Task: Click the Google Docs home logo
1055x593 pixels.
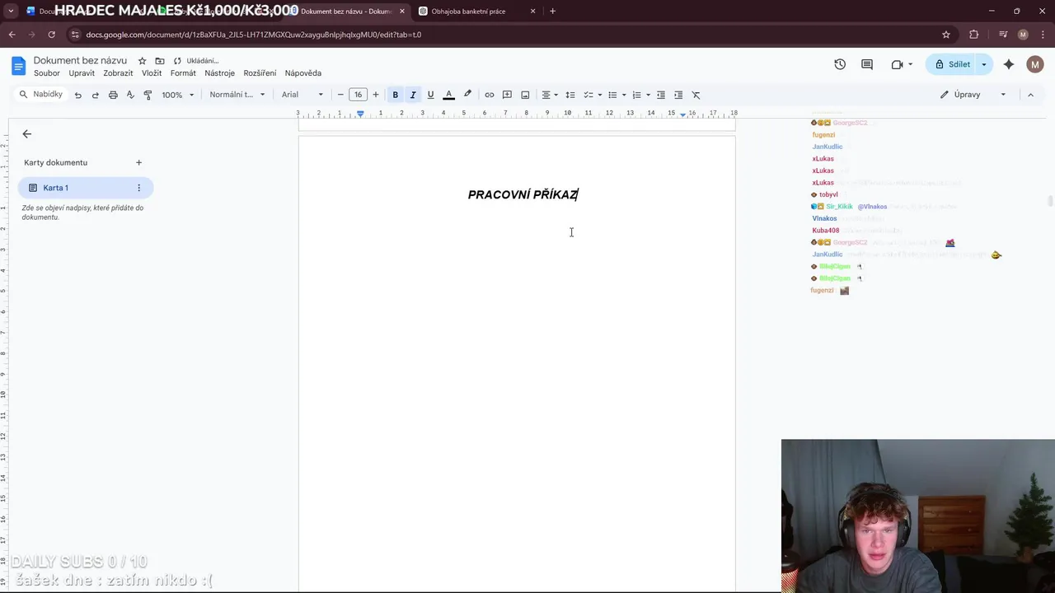Action: point(18,66)
